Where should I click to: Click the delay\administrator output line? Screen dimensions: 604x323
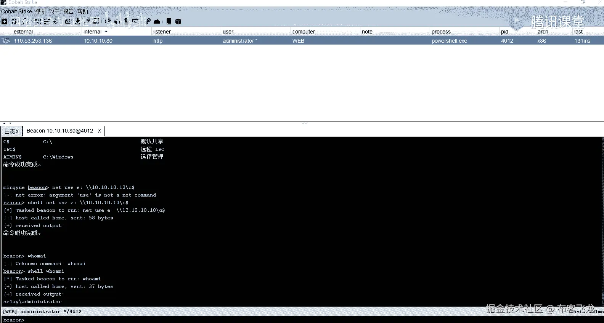pyautogui.click(x=32, y=302)
